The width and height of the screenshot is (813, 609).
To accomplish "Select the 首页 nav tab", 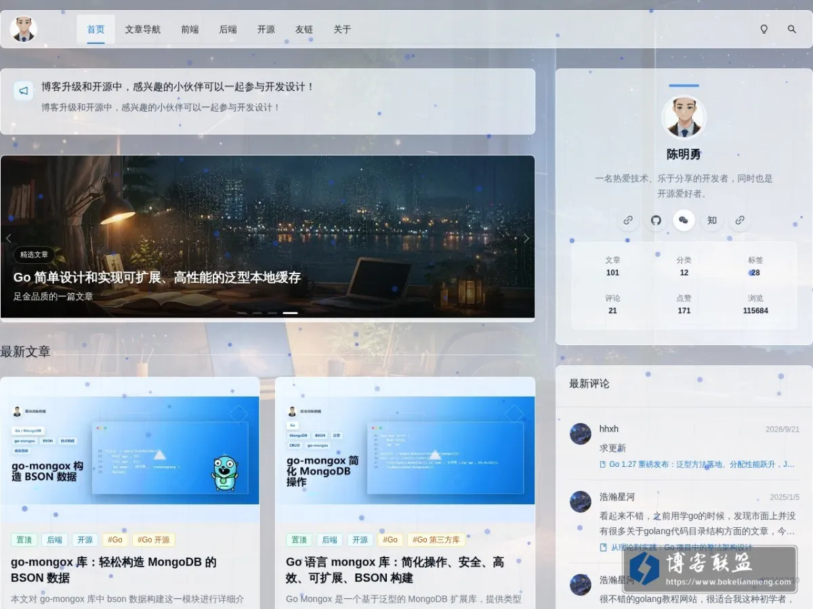I will pyautogui.click(x=96, y=29).
